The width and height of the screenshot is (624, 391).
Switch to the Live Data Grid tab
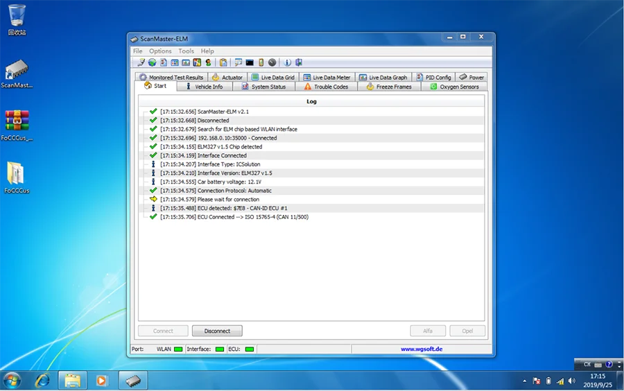(273, 77)
